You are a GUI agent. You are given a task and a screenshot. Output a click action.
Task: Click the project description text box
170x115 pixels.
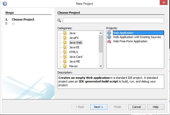pos(111,82)
